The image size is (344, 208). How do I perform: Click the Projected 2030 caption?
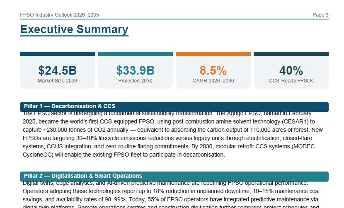[136, 81]
